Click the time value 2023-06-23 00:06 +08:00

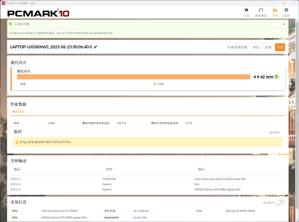(240, 211)
